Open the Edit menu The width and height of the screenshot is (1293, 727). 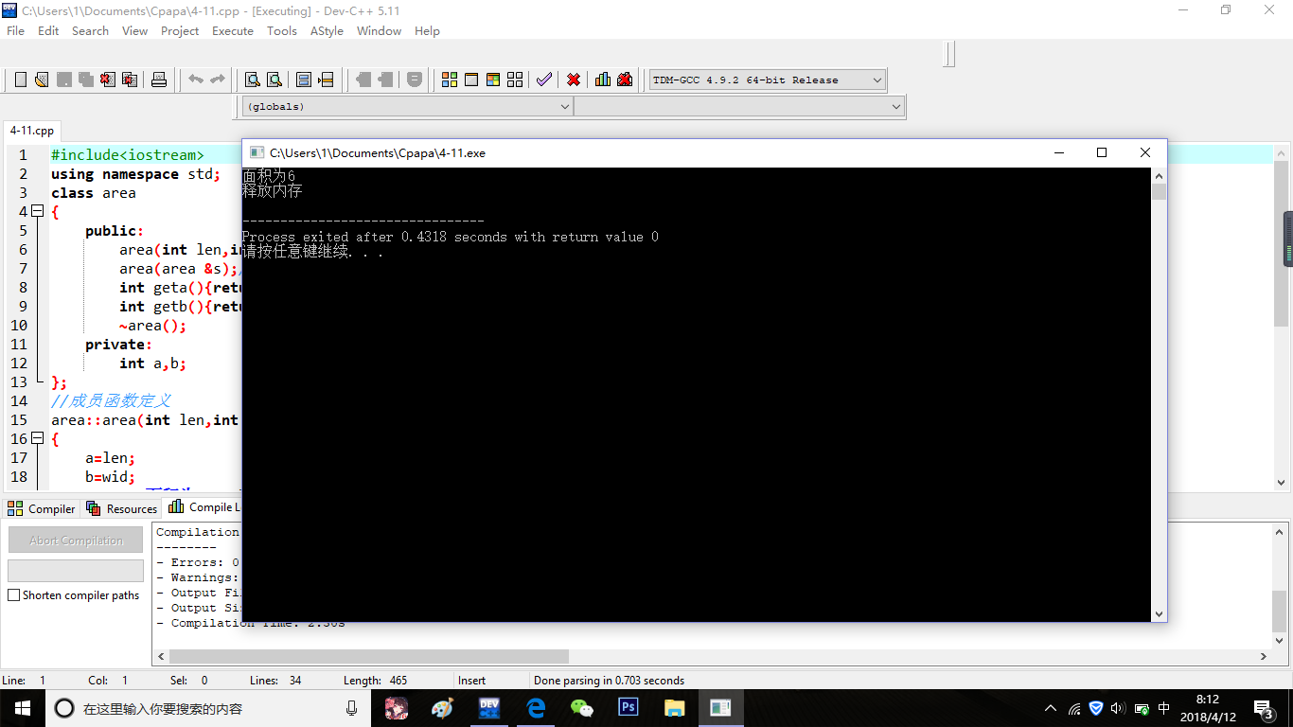point(48,31)
